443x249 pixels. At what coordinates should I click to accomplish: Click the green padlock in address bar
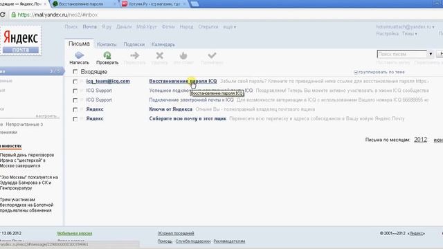(x=13, y=15)
